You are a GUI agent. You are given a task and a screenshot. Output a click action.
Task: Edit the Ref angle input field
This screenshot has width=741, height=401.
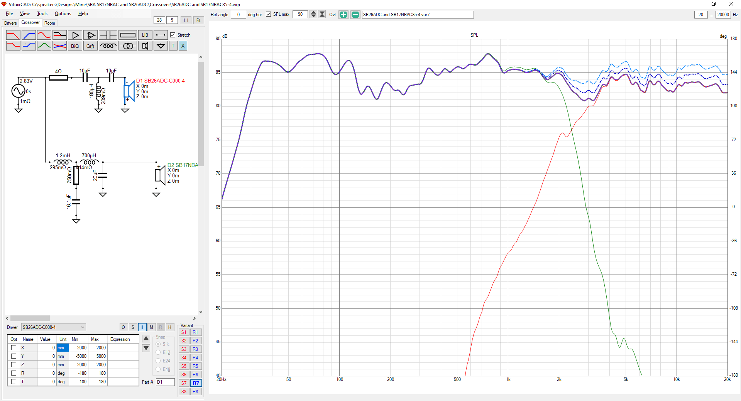point(239,15)
